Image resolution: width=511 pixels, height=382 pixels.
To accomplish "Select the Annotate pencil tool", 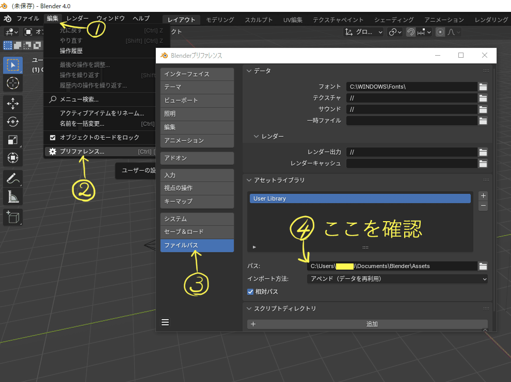I will coord(13,178).
